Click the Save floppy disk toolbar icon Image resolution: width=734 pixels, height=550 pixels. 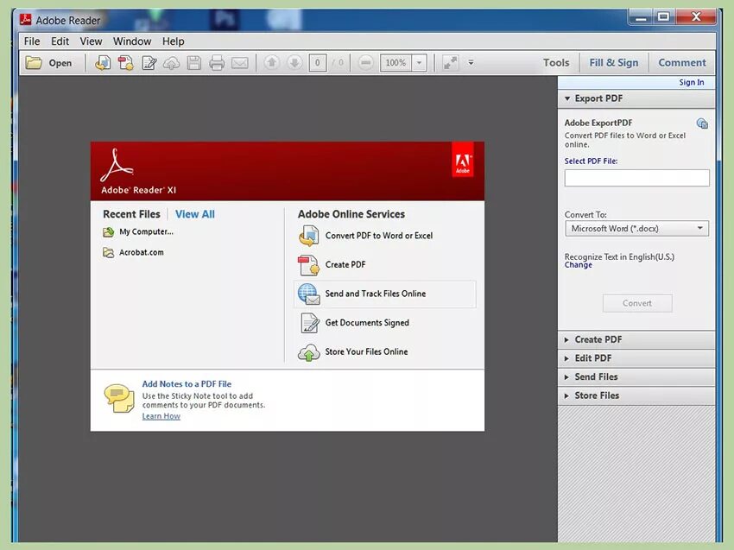[x=193, y=63]
